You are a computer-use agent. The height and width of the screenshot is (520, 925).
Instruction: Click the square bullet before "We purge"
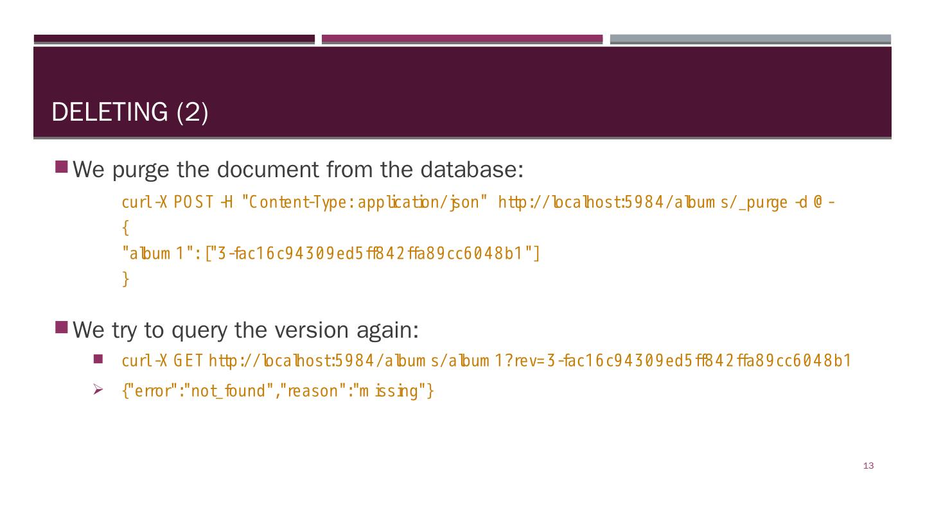coord(62,168)
